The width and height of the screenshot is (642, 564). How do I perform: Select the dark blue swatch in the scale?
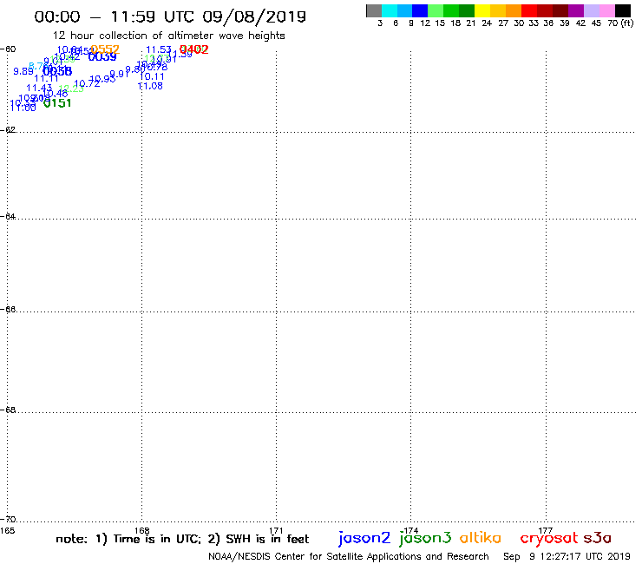pyautogui.click(x=420, y=10)
